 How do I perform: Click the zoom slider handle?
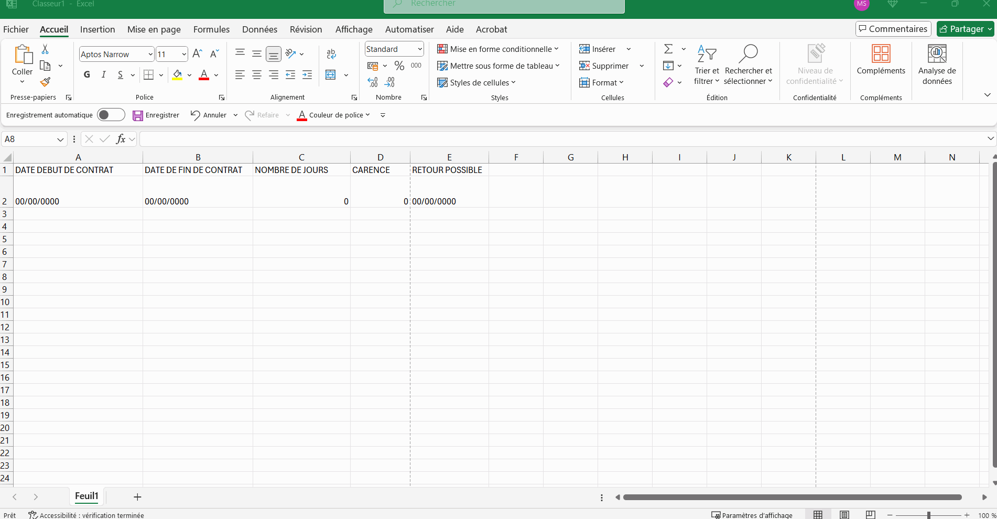point(928,515)
